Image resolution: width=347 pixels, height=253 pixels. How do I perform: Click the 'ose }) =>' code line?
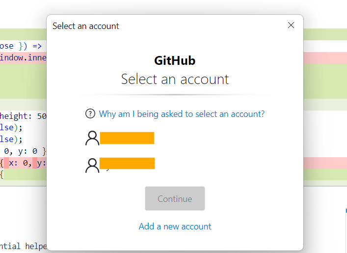pyautogui.click(x=22, y=46)
